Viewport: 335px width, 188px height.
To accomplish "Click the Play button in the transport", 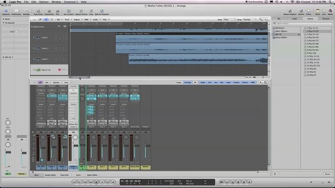I will tap(102, 182).
